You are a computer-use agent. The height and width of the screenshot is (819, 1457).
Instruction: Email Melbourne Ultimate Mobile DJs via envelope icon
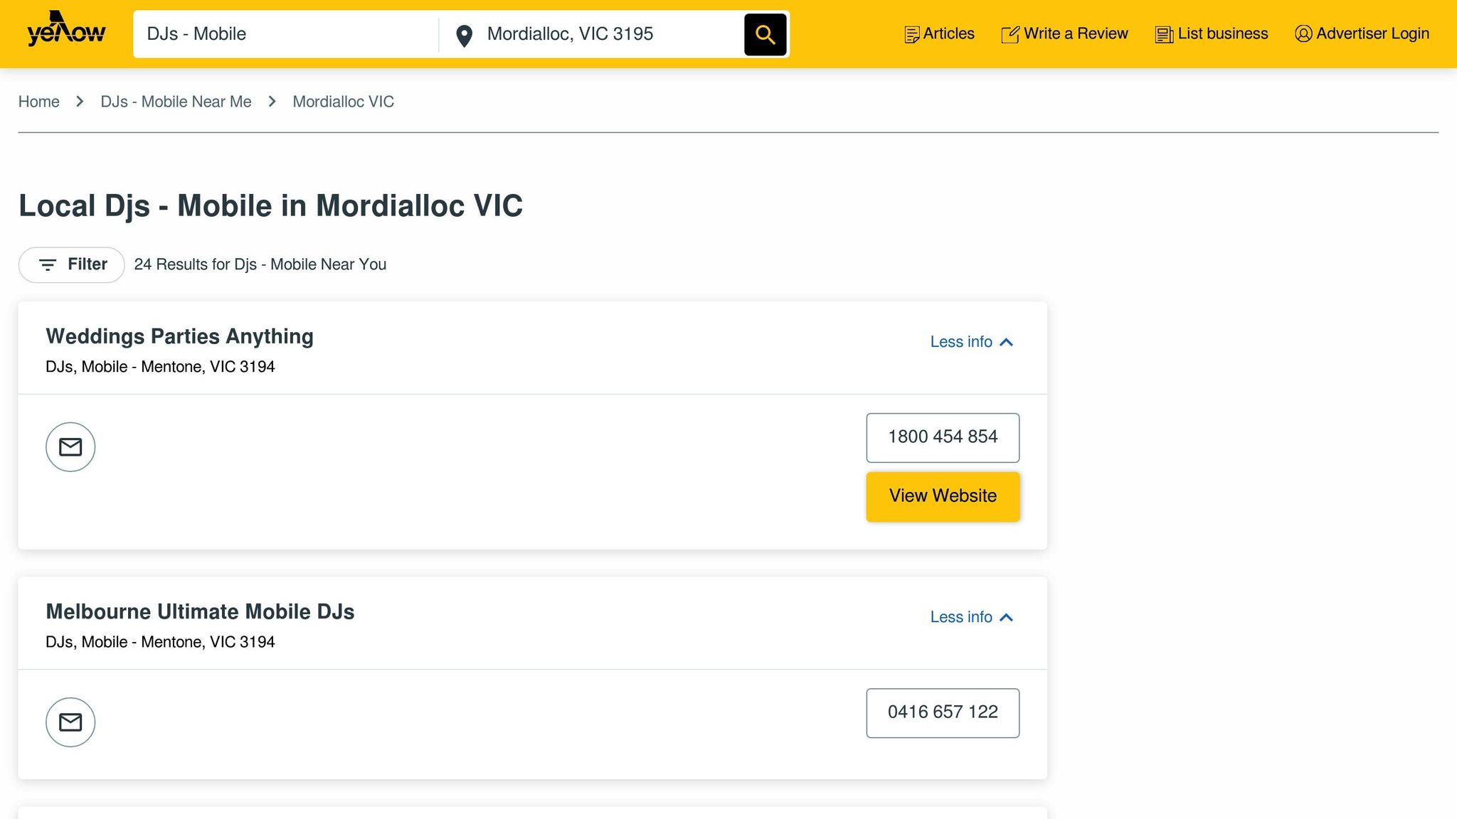[70, 722]
